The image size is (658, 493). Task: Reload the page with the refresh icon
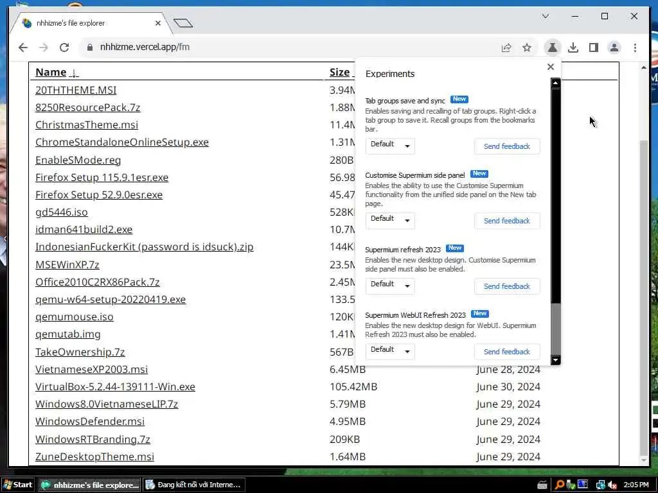(x=64, y=48)
